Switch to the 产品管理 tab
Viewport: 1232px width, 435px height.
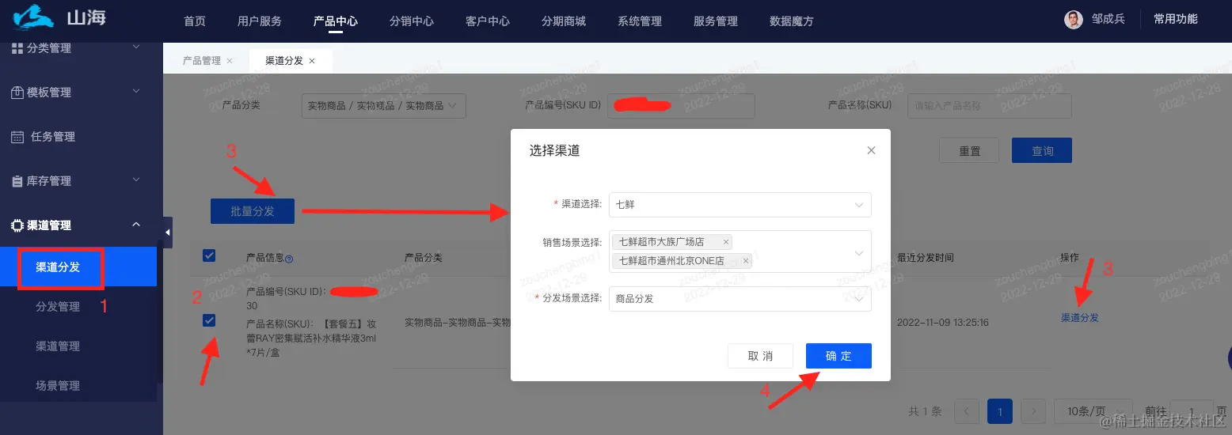[201, 61]
